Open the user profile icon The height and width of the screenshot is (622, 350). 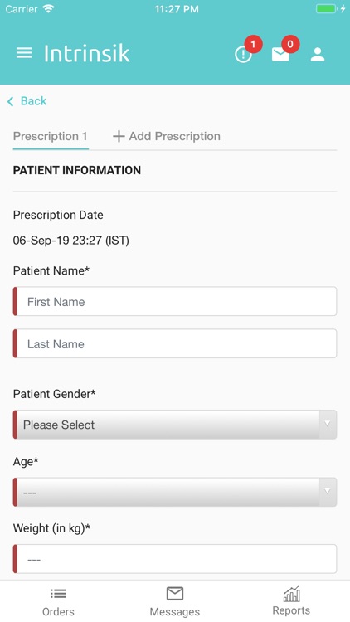318,55
